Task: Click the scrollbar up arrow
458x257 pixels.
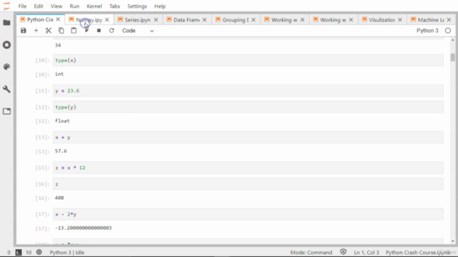Action: point(452,40)
